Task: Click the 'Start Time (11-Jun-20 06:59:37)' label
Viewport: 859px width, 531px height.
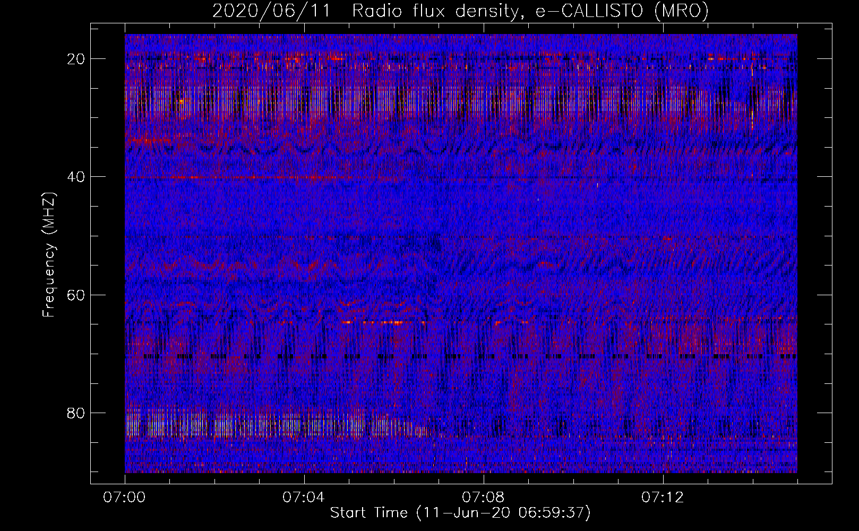Action: (x=460, y=513)
